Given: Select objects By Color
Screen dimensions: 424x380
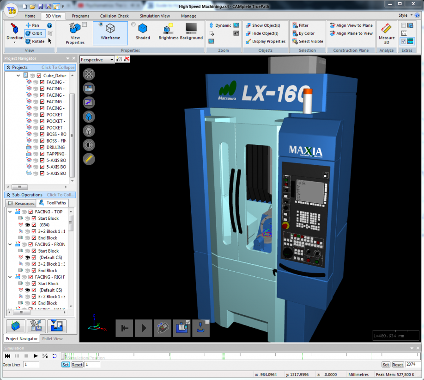Looking at the screenshot, I should click(x=303, y=33).
